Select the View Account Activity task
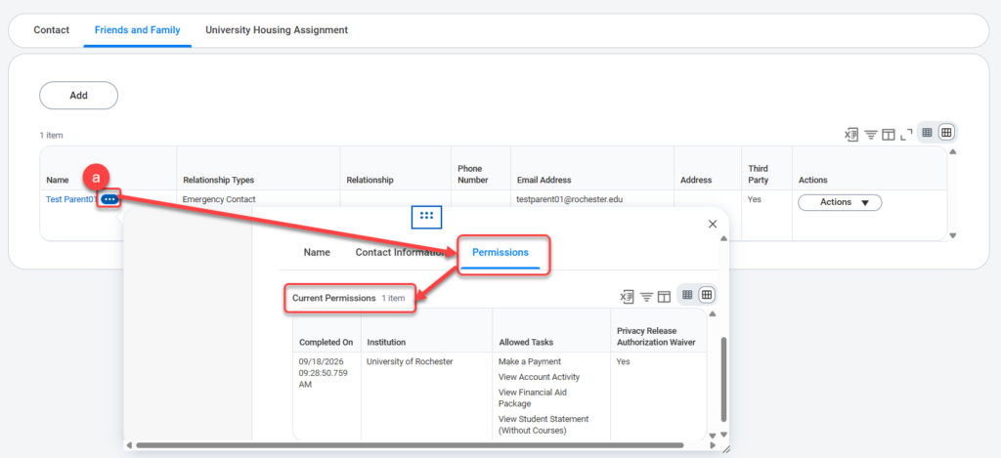 (x=539, y=377)
